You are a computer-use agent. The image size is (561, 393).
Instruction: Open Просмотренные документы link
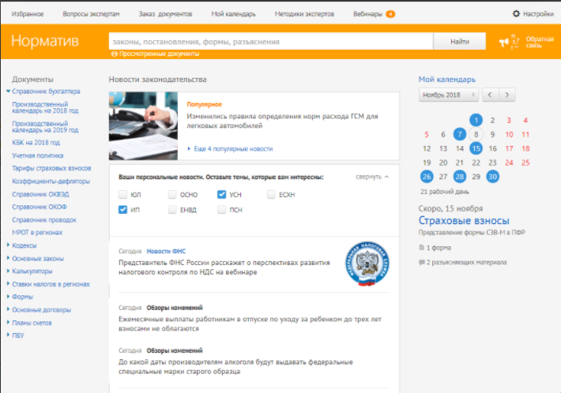(159, 54)
